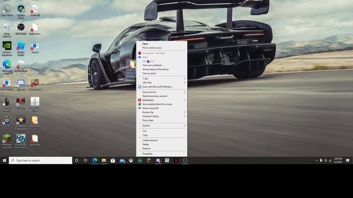Show hidden system tray icons

pos(317,160)
